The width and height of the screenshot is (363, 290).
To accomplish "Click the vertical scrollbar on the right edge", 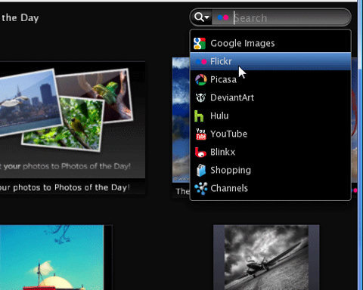I will 360,145.
